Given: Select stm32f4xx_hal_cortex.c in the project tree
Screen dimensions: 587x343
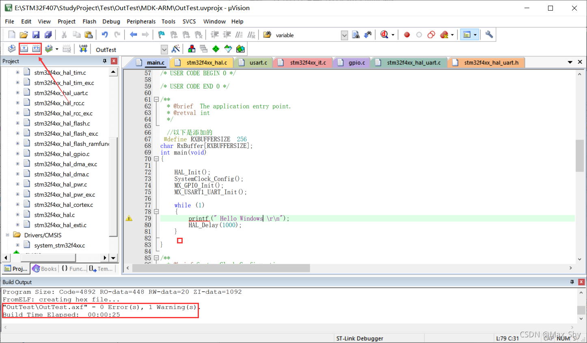Looking at the screenshot, I should (x=64, y=204).
